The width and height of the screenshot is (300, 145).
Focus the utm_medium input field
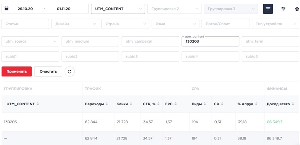point(90,42)
